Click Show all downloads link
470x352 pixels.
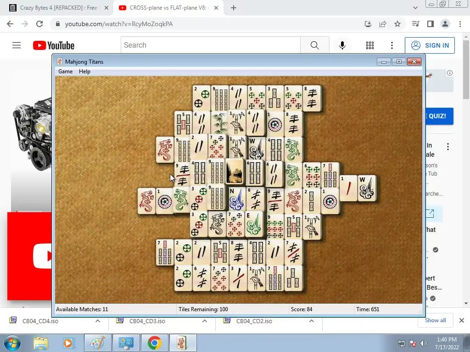pos(435,320)
